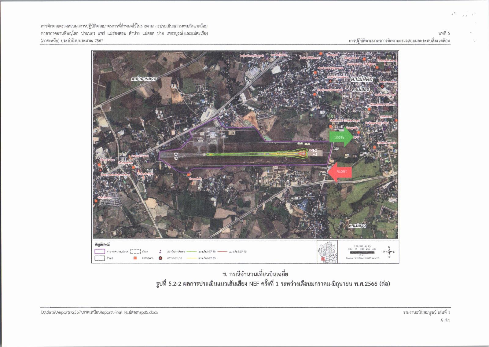This screenshot has width=489, height=347.
Task: Click the orange religious site legend square
Action: 135,258
